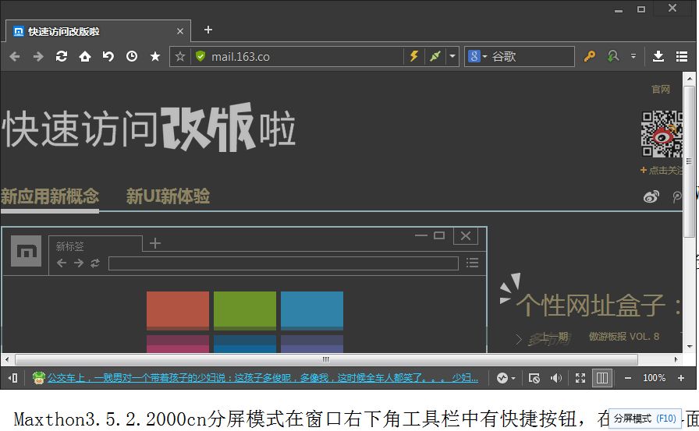Check the green security shield icon
This screenshot has height=431, width=699.
pos(200,57)
